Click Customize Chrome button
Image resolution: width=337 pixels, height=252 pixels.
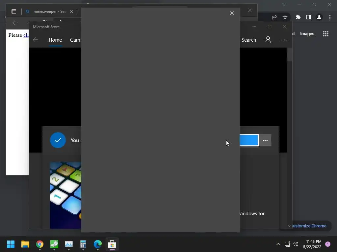309,226
